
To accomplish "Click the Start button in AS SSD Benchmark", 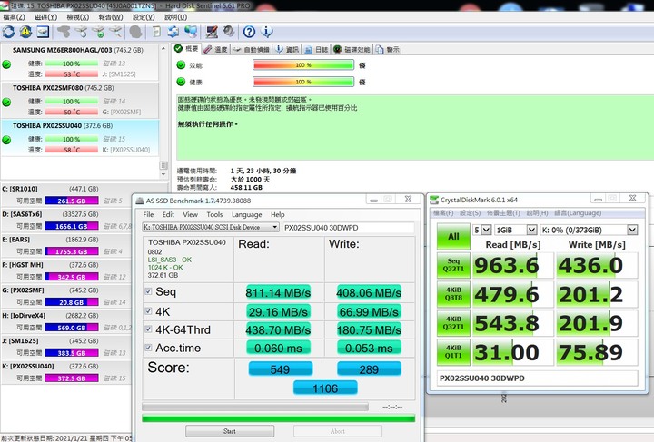I will [x=230, y=431].
